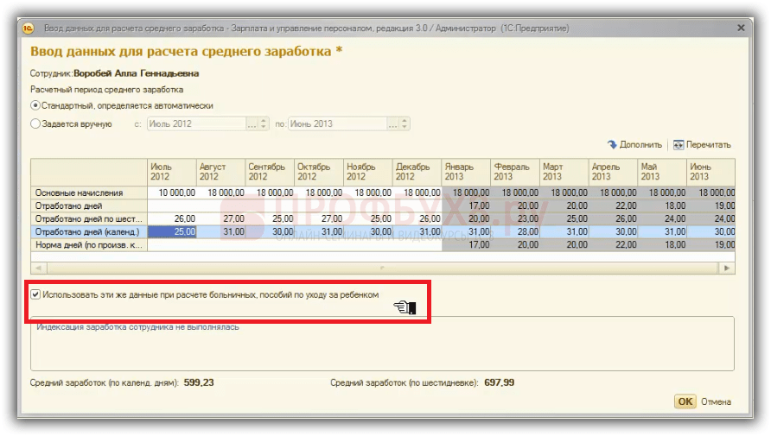
Task: Select 'Задается вручную' radio option
Action: [x=35, y=124]
